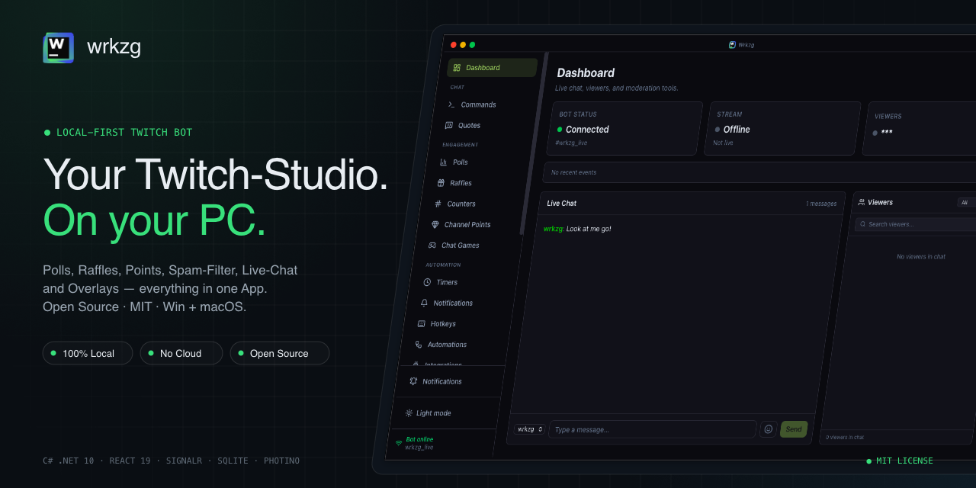Viewport: 976px width, 488px height.
Task: Click the wifi icon beside Bot online
Action: point(398,443)
